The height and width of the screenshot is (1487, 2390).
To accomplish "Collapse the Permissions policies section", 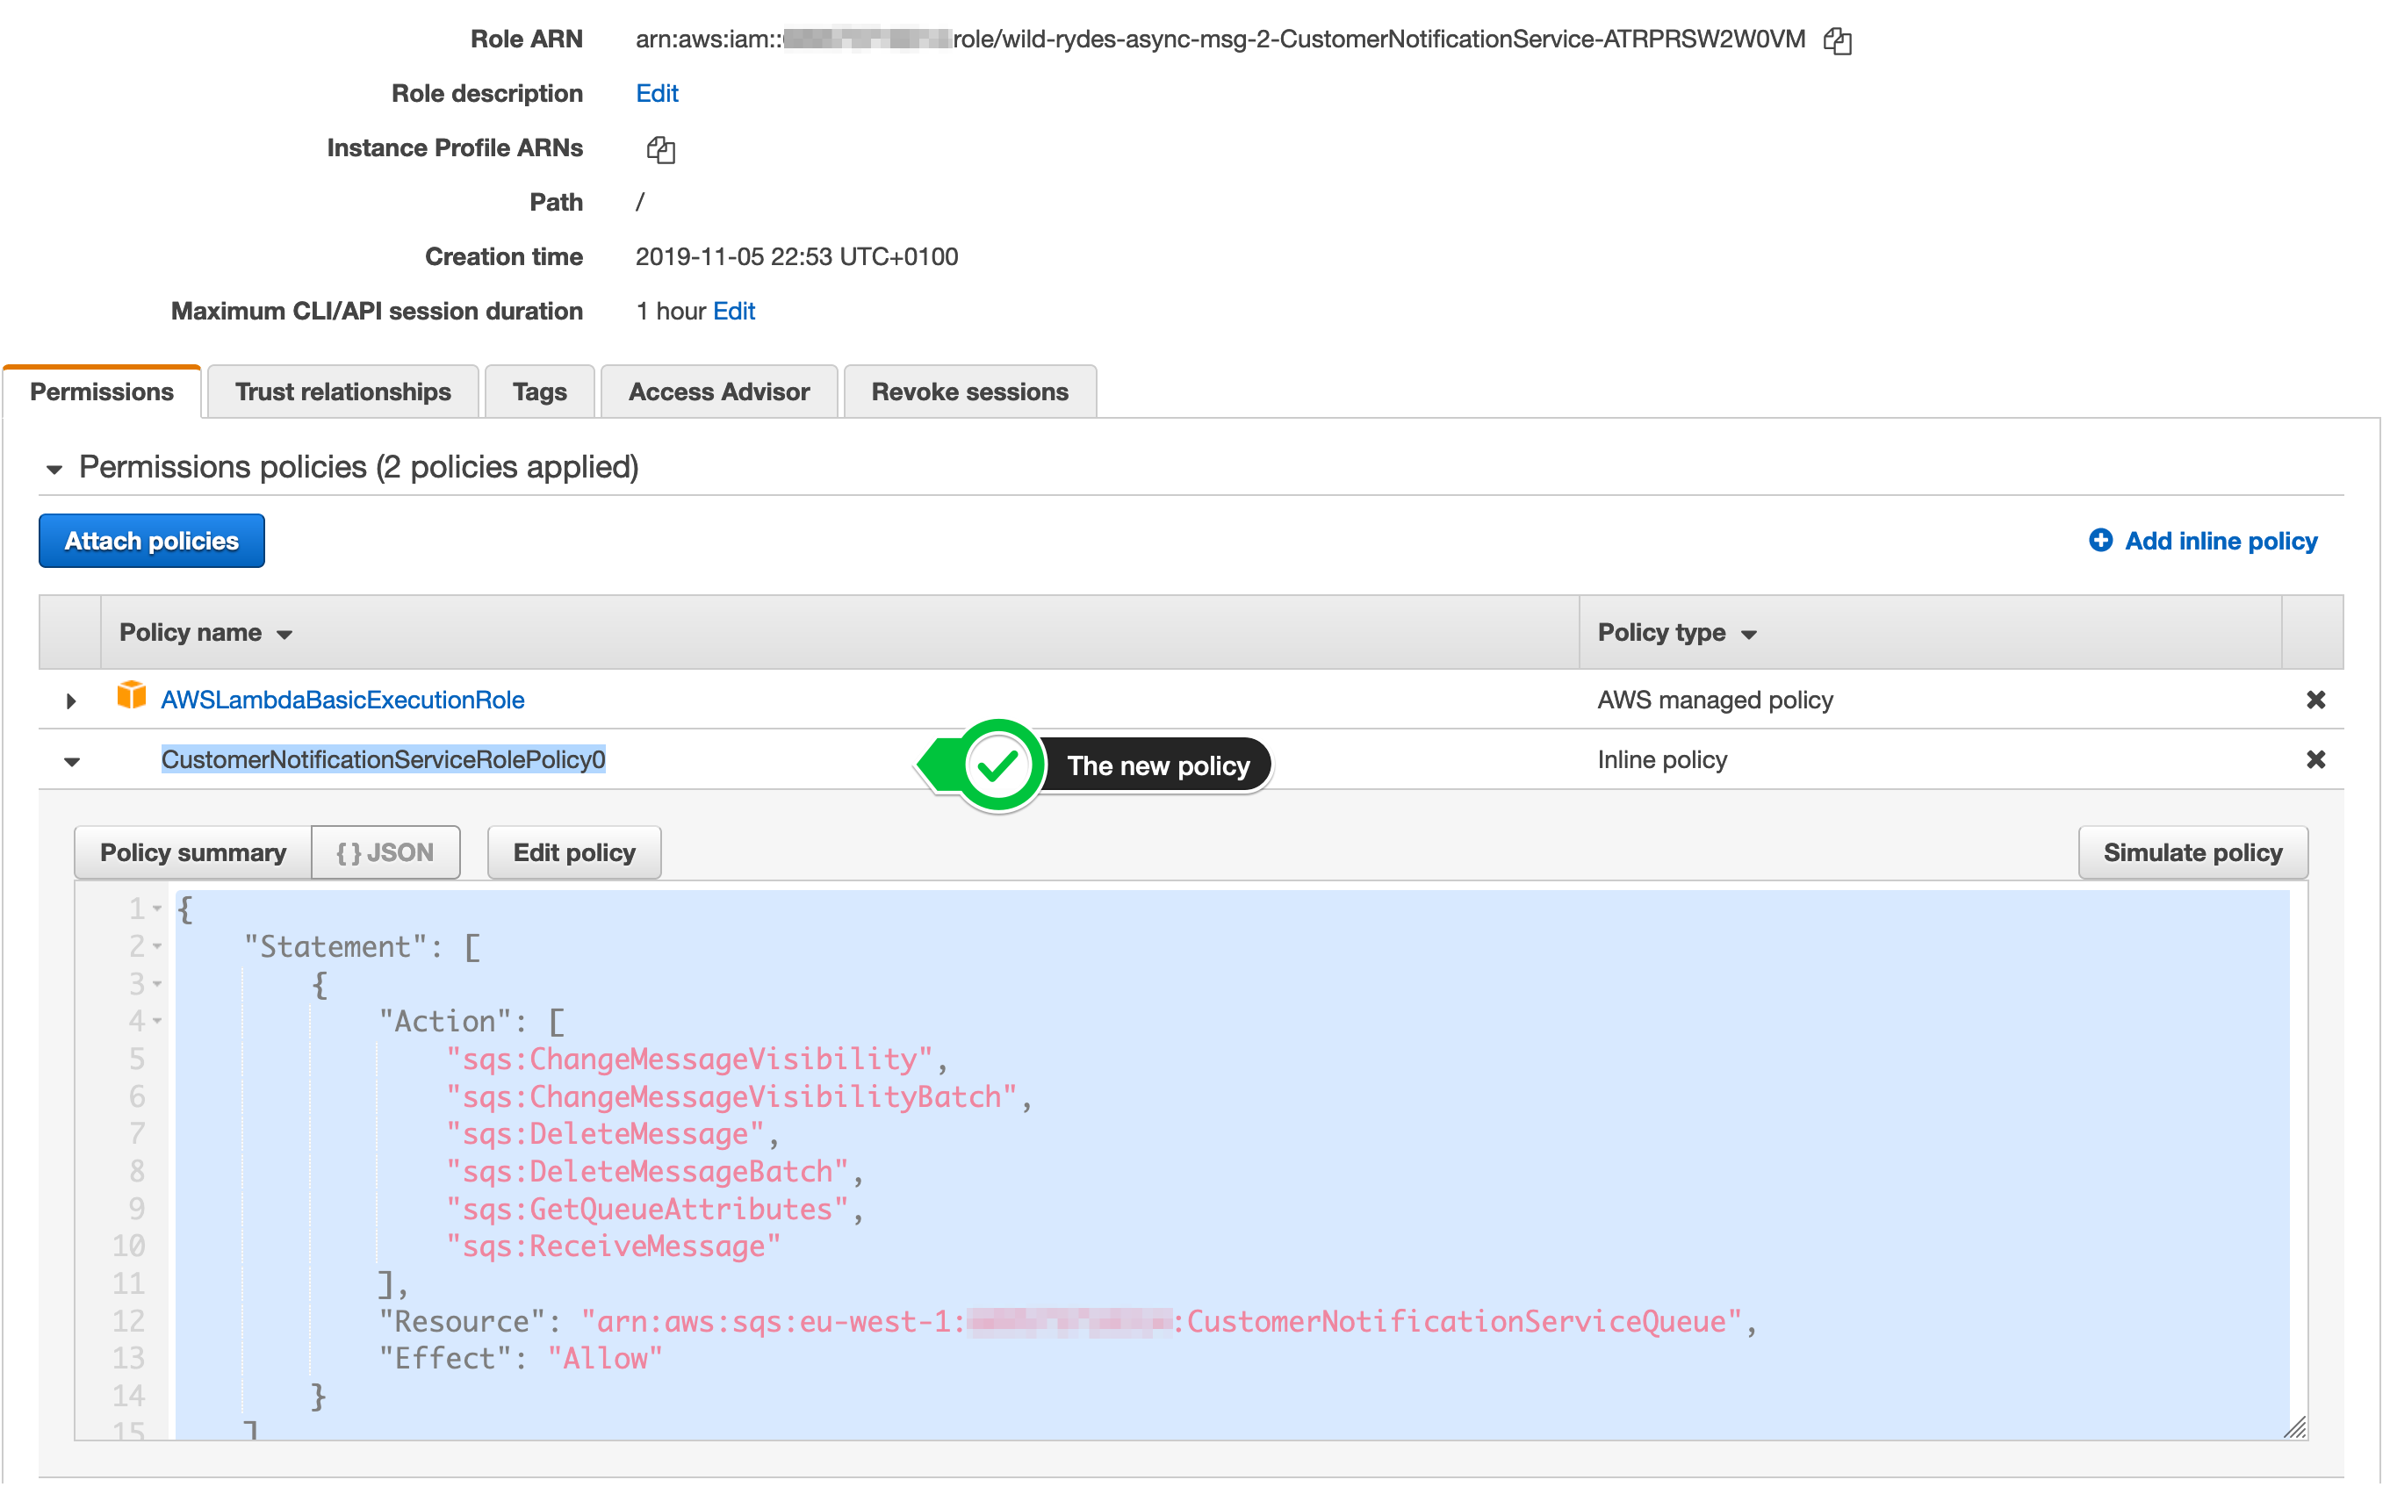I will point(54,471).
